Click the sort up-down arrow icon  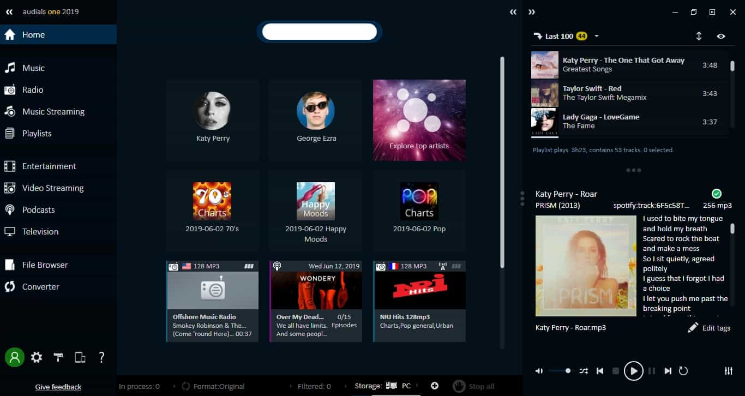(699, 36)
